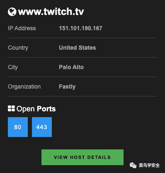The width and height of the screenshot is (165, 173).
Task: Open the www.twitch.tv hostname heading
Action: pos(51,12)
